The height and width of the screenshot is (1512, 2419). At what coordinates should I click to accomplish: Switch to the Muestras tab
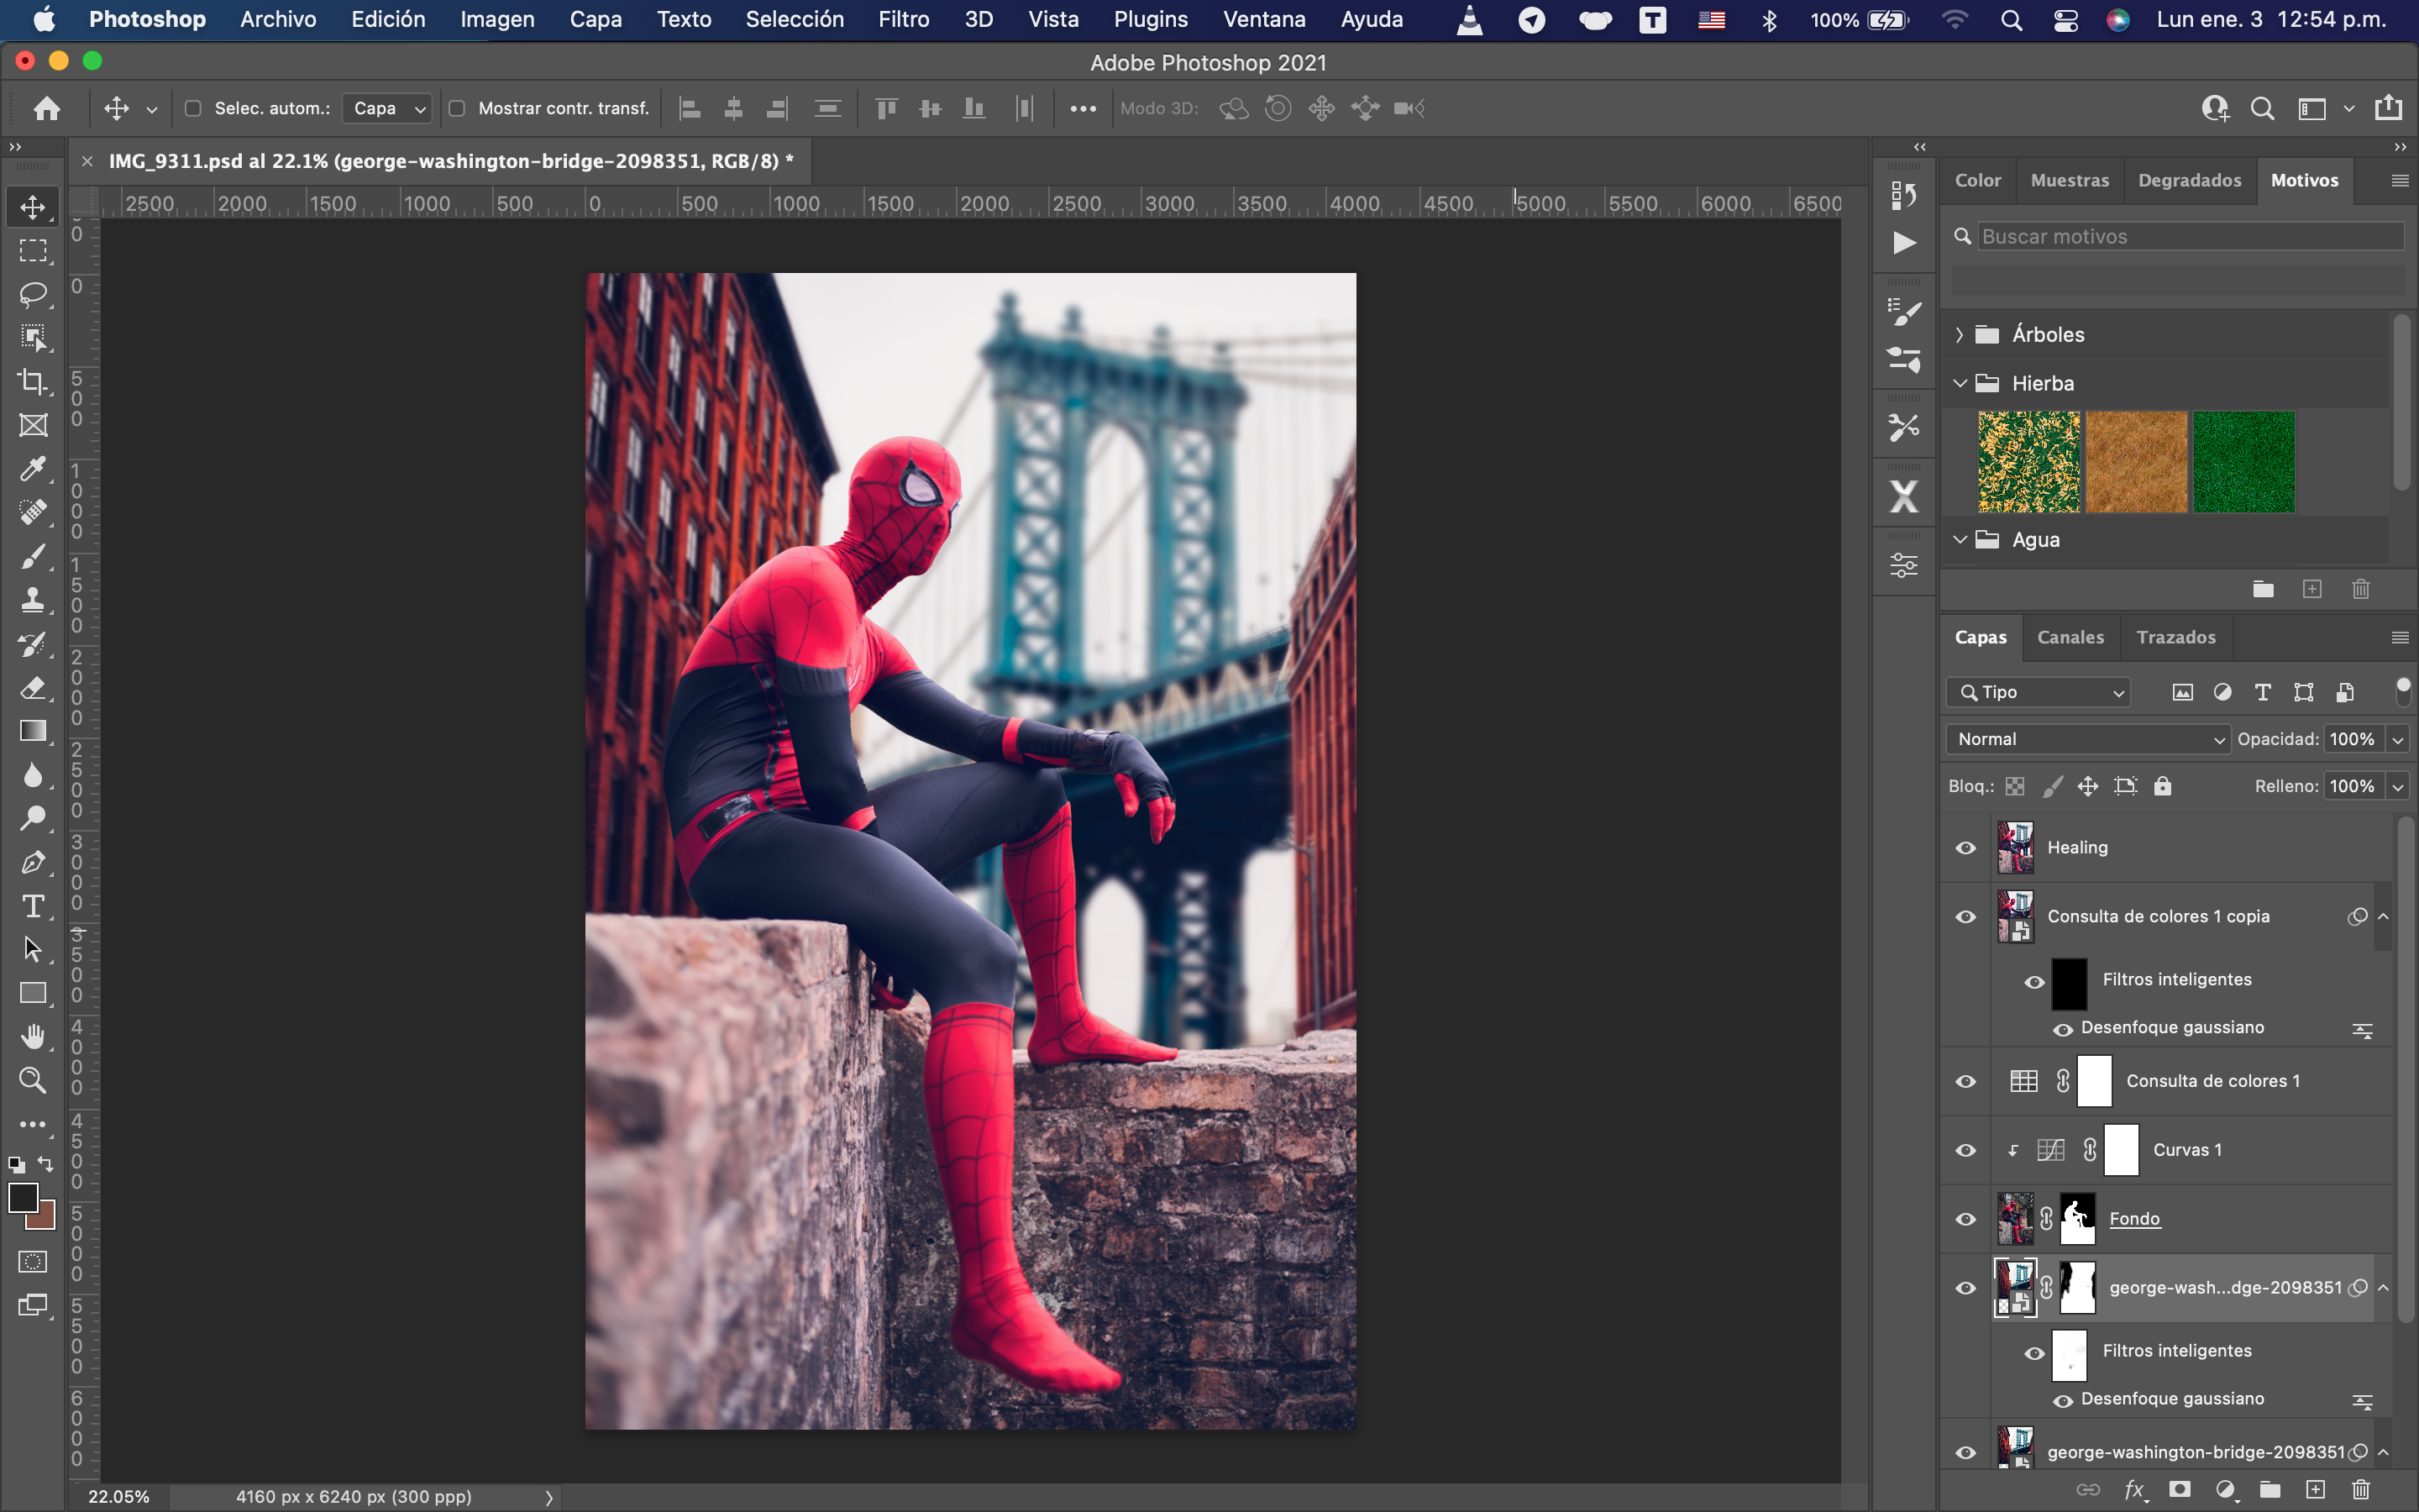tap(2069, 180)
